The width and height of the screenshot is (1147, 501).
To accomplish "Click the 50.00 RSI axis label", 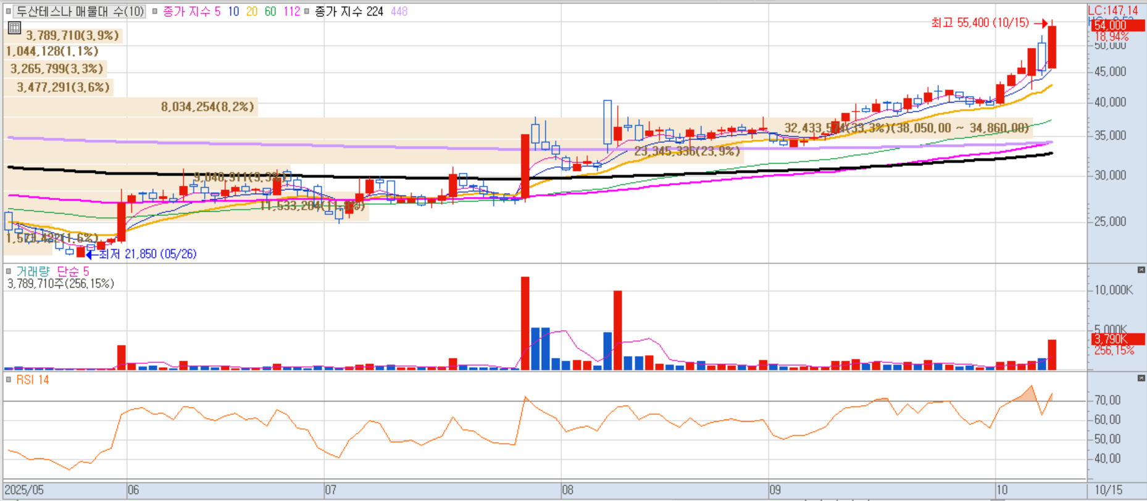I will 1107,439.
